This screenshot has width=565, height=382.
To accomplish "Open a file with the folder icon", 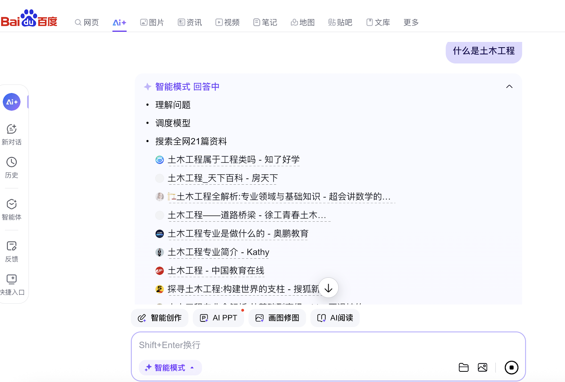I will [x=464, y=367].
